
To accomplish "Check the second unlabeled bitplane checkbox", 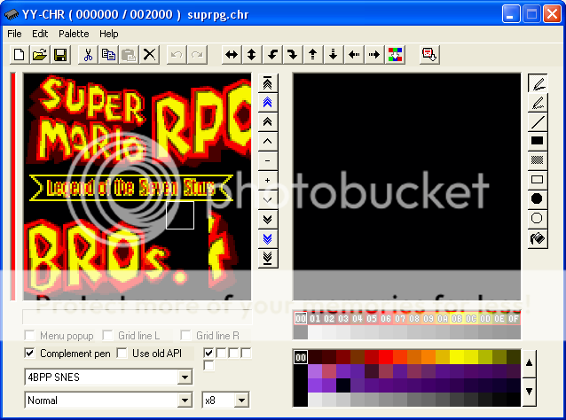I will [x=221, y=354].
